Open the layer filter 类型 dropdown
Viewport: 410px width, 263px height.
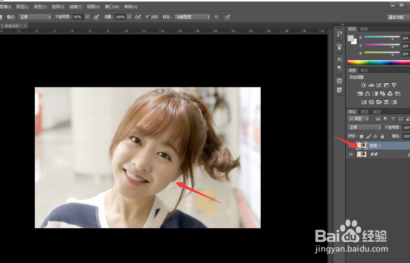pyautogui.click(x=358, y=119)
